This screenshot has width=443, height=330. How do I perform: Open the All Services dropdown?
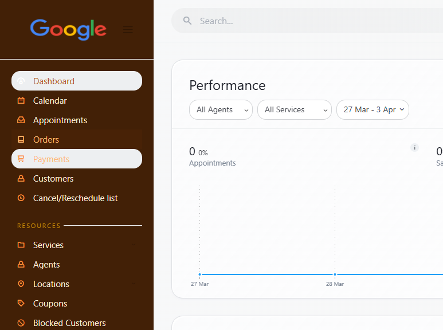(294, 109)
